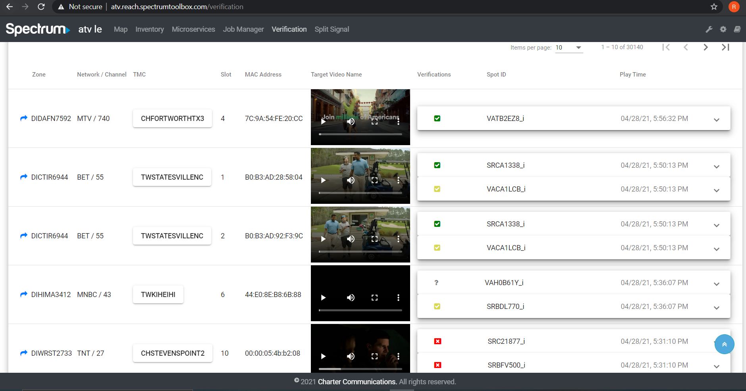Mute the B0:B3:AD:92:F3:9C video
The image size is (746, 391).
pos(351,239)
